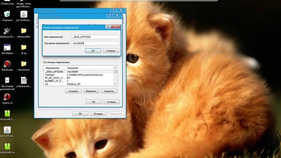Open the Корзина recycle bin icon
Image resolution: width=281 pixels, height=158 pixels.
(x=7, y=14)
